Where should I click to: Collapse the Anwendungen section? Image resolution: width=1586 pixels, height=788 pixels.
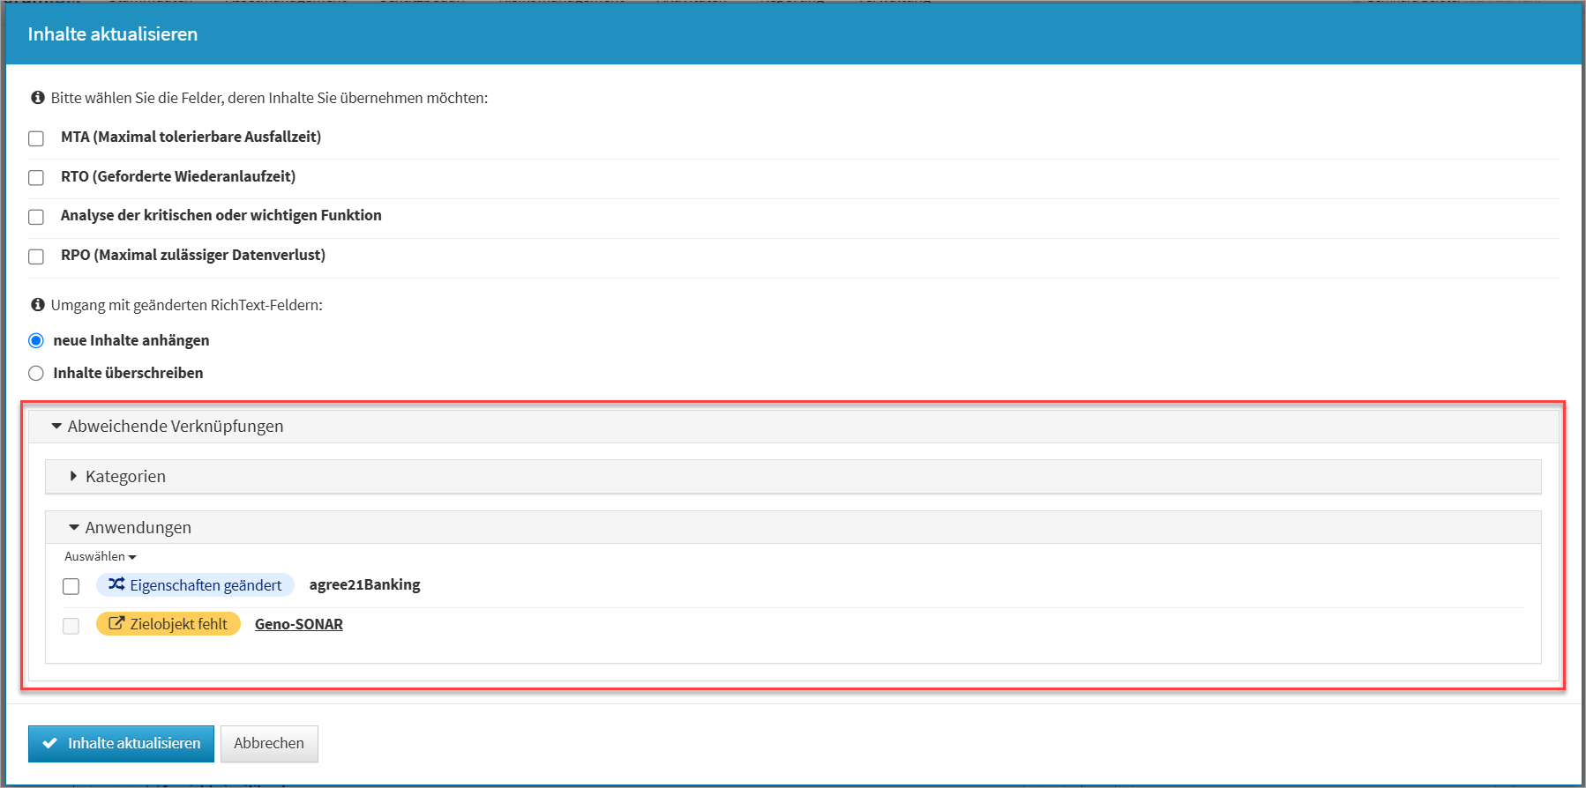[x=793, y=527]
